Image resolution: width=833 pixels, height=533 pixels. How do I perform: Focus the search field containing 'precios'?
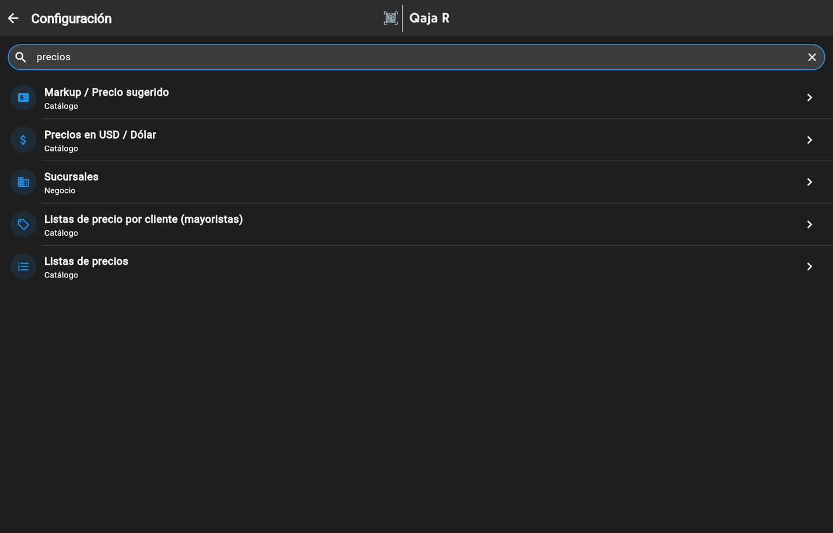pyautogui.click(x=417, y=57)
